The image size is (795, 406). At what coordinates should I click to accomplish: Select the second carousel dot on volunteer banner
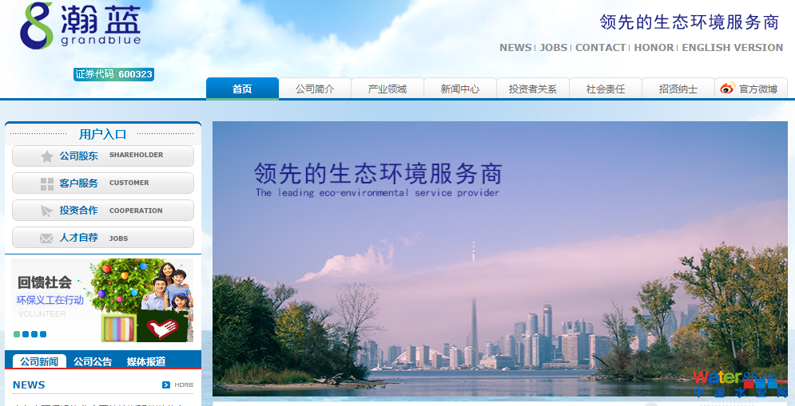[26, 334]
